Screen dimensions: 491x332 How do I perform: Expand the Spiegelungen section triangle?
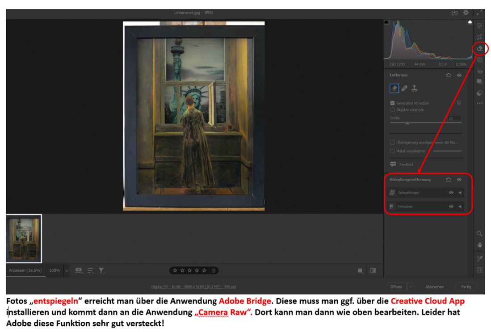point(460,193)
